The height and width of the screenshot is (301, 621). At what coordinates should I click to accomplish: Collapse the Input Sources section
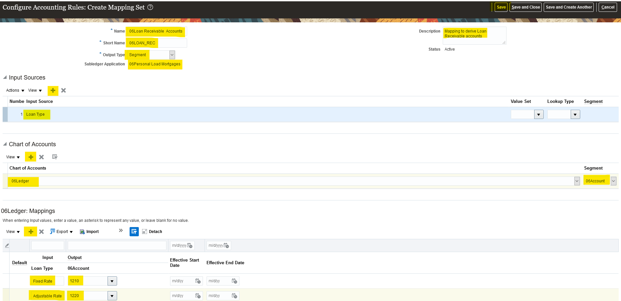click(x=5, y=78)
